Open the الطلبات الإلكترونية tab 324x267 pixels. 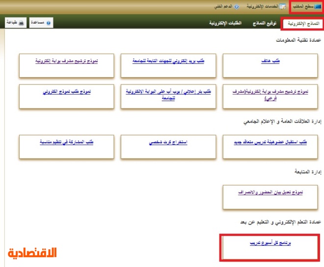tap(225, 23)
